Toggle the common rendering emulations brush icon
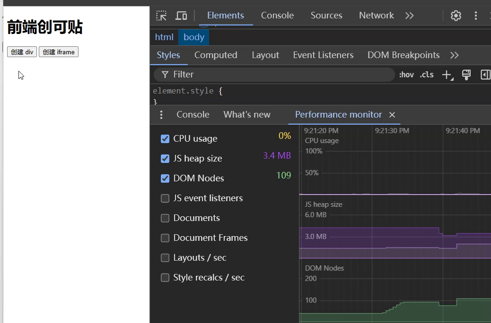Screen dimensions: 491x323 [x=466, y=75]
